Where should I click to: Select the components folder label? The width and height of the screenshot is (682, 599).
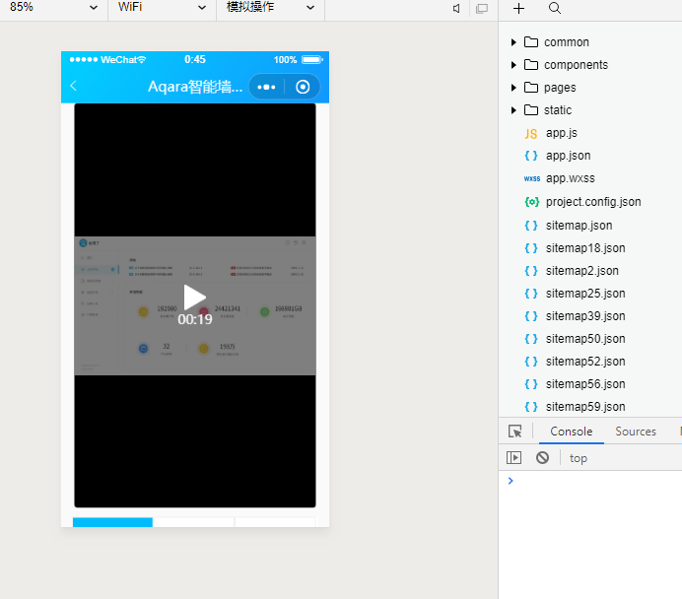click(x=576, y=65)
